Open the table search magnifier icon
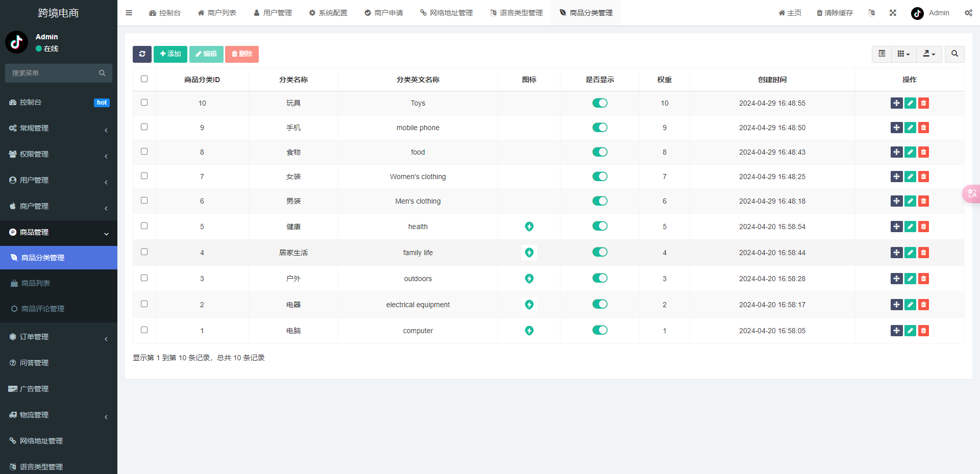 click(954, 54)
